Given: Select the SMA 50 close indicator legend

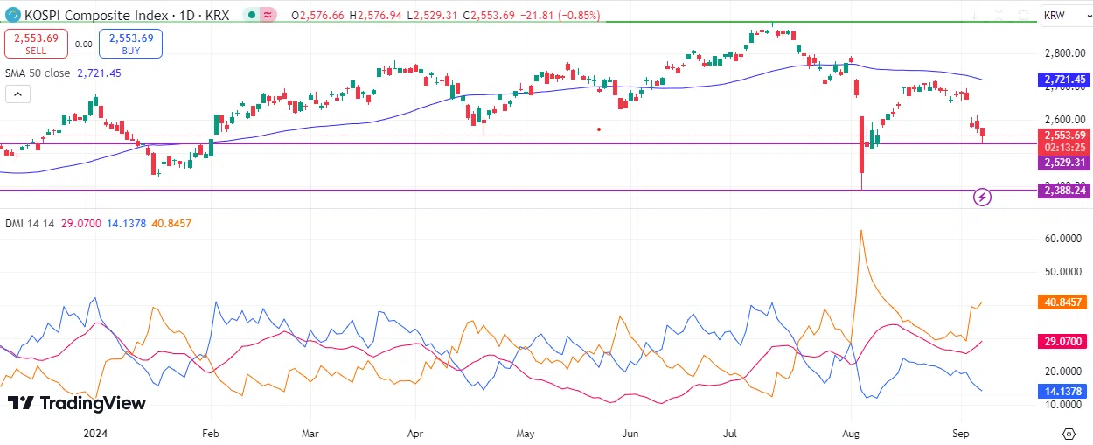Looking at the screenshot, I should [38, 73].
